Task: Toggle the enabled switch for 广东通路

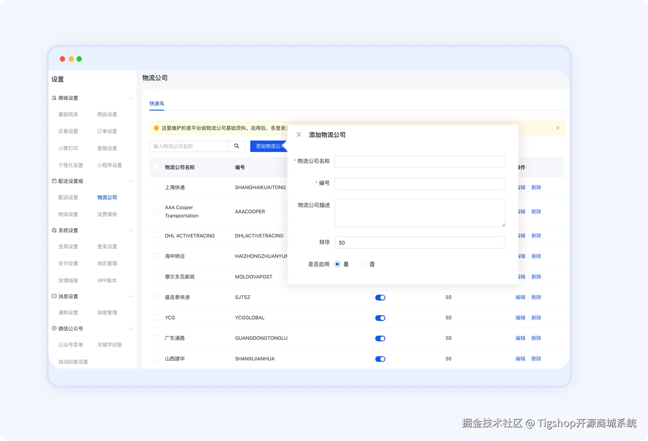Action: (380, 338)
